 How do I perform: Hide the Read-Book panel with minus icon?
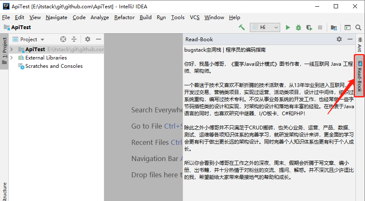(350, 39)
